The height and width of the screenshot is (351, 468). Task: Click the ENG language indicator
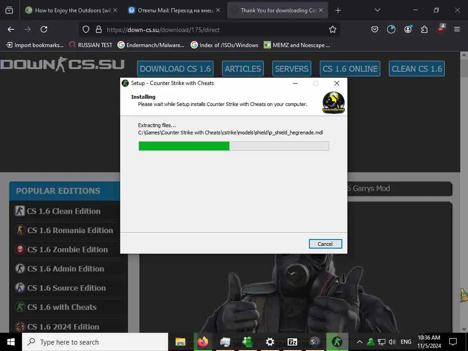406,342
